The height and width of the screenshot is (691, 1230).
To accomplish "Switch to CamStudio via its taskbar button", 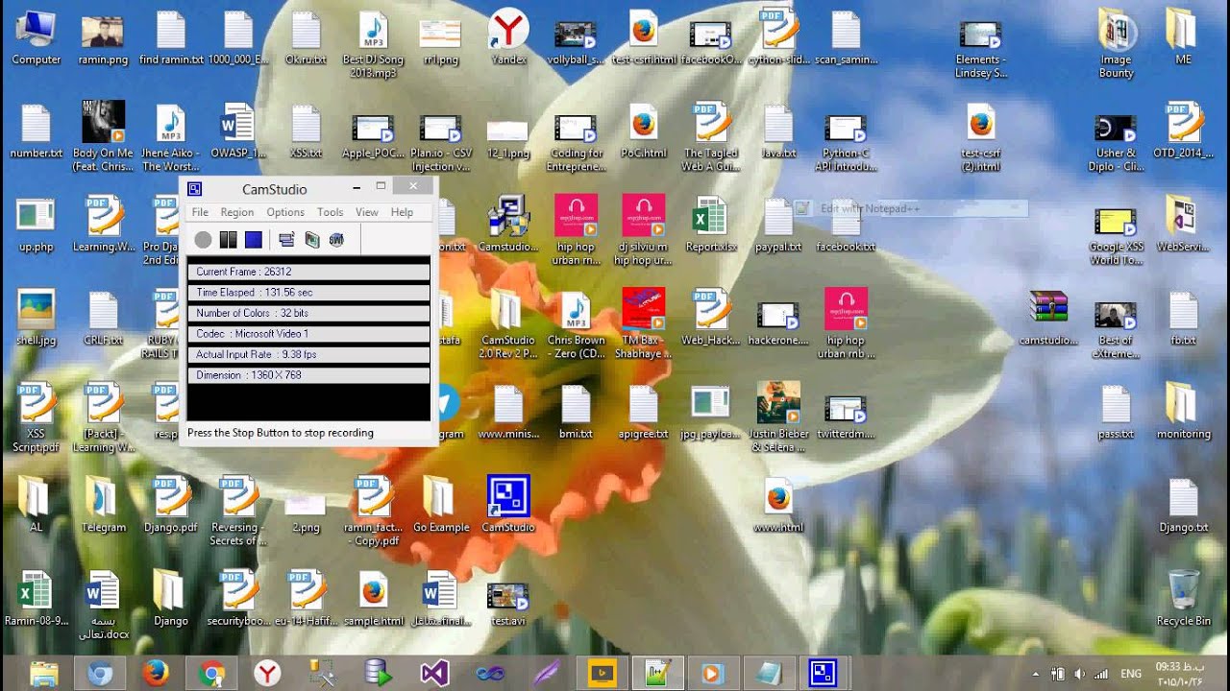I will click(x=824, y=674).
